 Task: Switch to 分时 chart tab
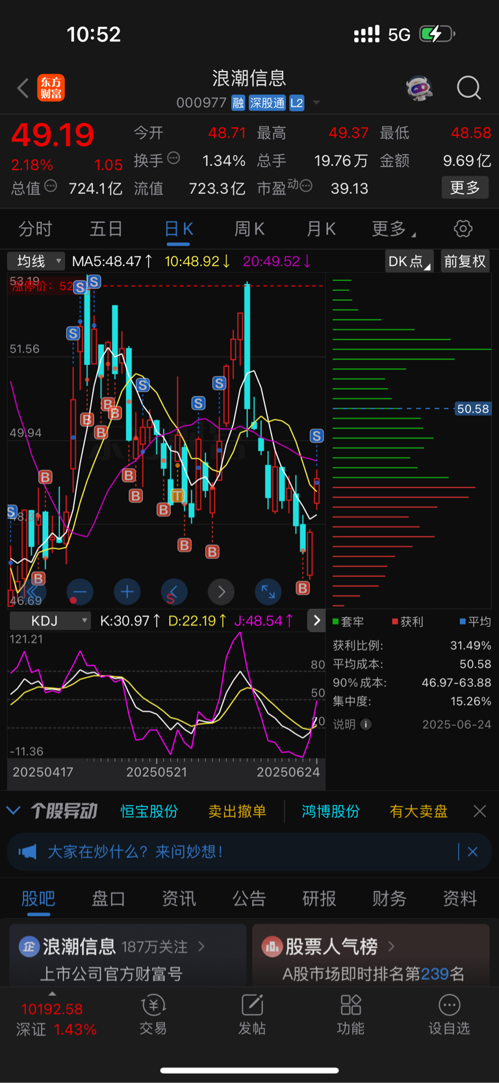(35, 229)
